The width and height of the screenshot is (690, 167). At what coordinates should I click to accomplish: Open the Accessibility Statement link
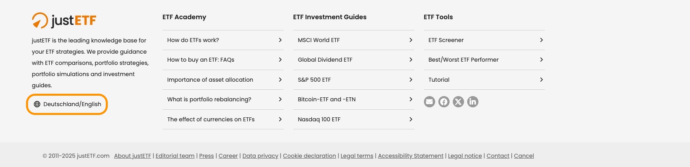[x=410, y=156]
